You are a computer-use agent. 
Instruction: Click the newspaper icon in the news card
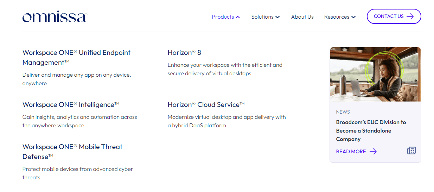(411, 151)
